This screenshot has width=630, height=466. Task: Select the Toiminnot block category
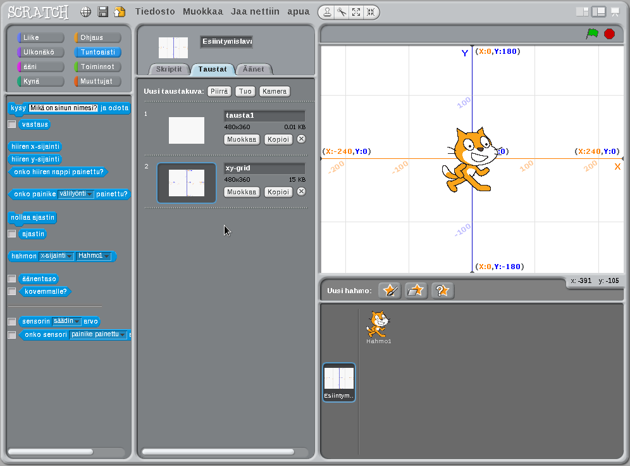[x=97, y=66]
